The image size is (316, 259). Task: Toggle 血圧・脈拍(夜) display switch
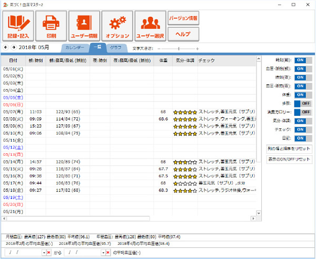(303, 86)
